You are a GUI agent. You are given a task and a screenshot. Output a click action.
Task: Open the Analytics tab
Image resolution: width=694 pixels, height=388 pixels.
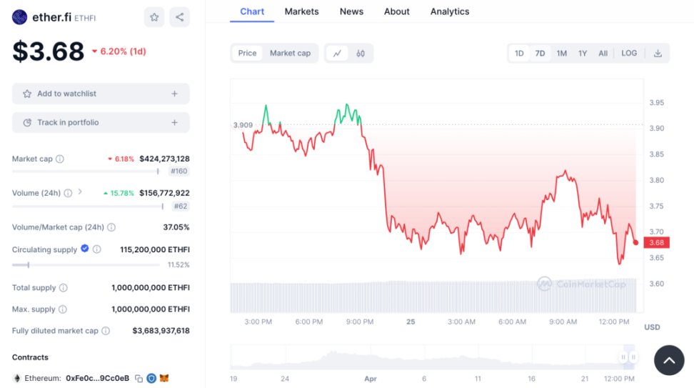pos(450,11)
